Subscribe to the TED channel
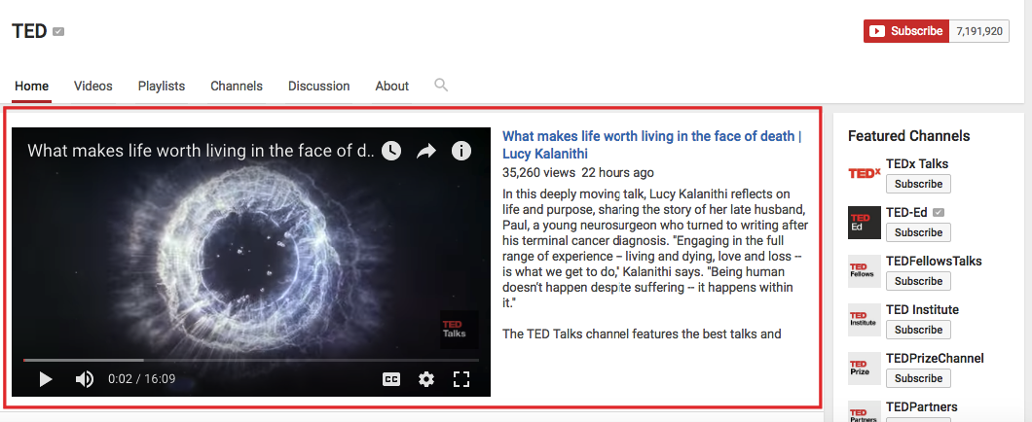 pos(906,31)
